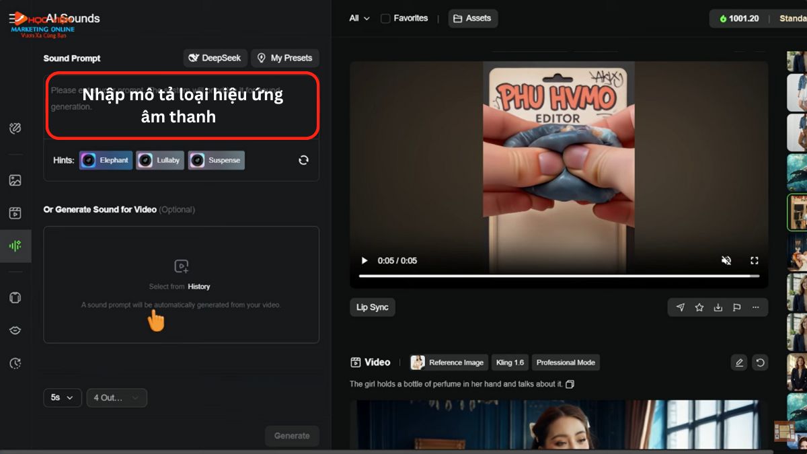Enter fullscreen on the video player

[754, 260]
